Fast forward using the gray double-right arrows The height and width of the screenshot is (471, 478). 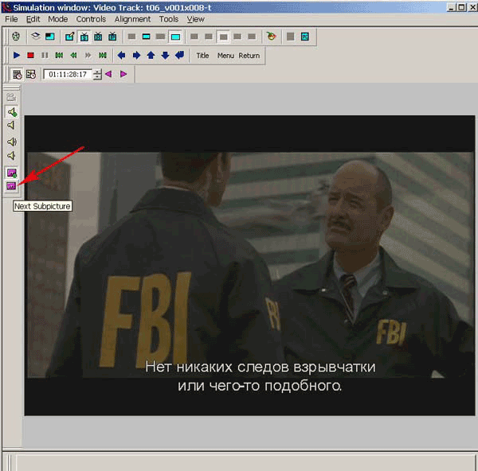point(88,56)
